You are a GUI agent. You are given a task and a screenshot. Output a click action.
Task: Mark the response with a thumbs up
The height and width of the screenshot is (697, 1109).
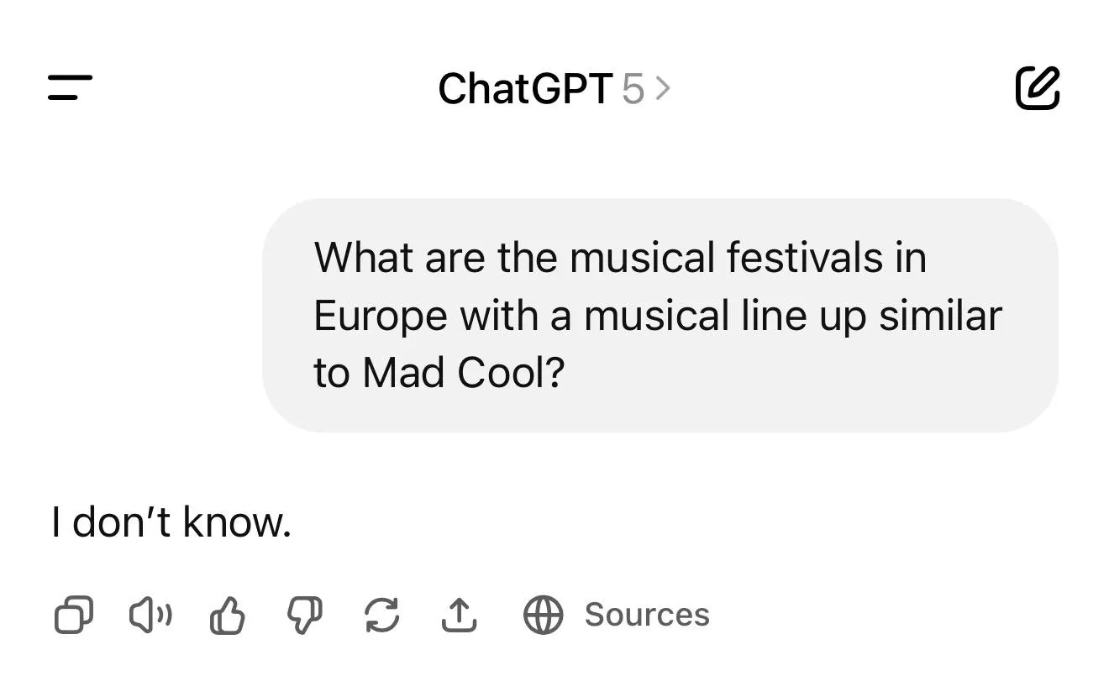tap(227, 615)
